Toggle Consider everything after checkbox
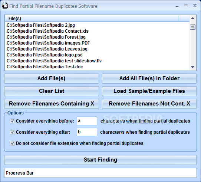The width and height of the screenshot is (201, 182). pos(12,132)
